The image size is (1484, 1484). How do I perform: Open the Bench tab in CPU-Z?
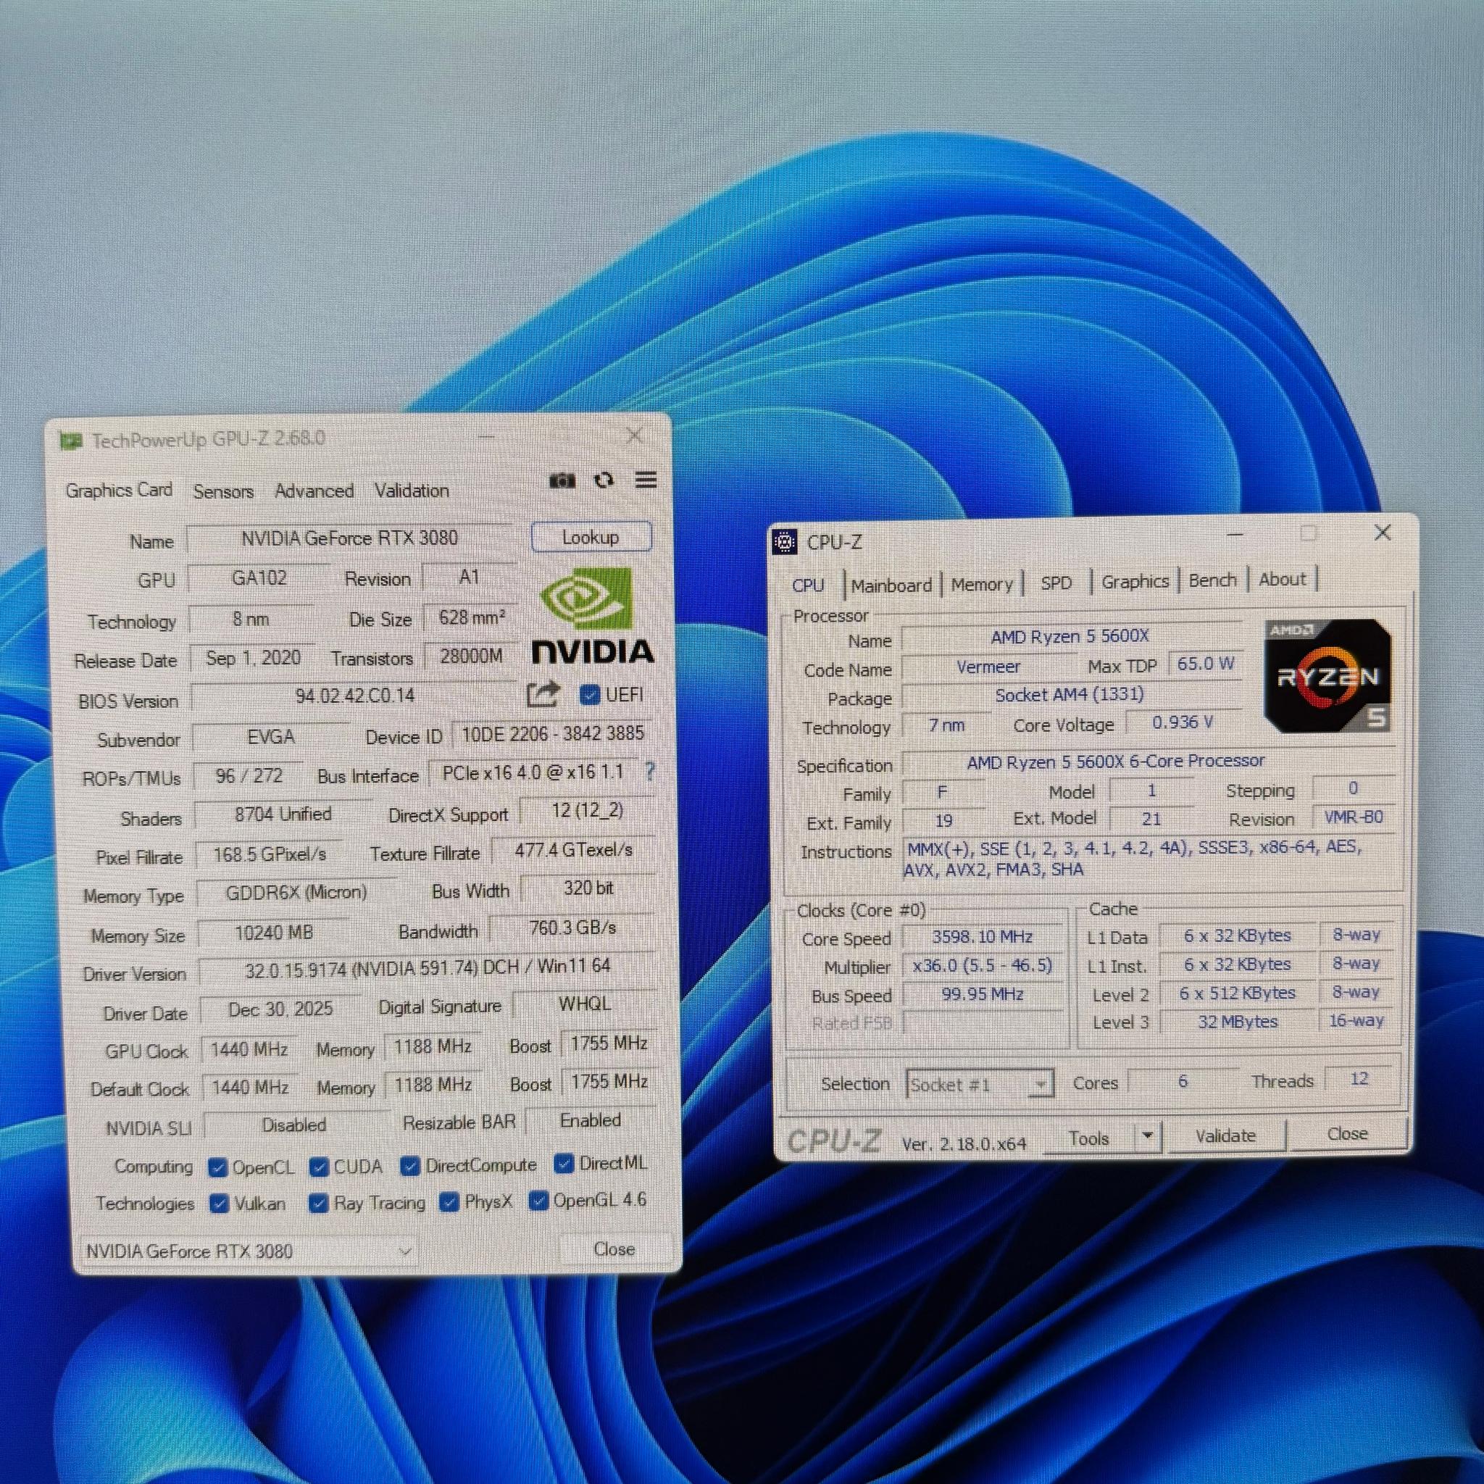point(1213,580)
